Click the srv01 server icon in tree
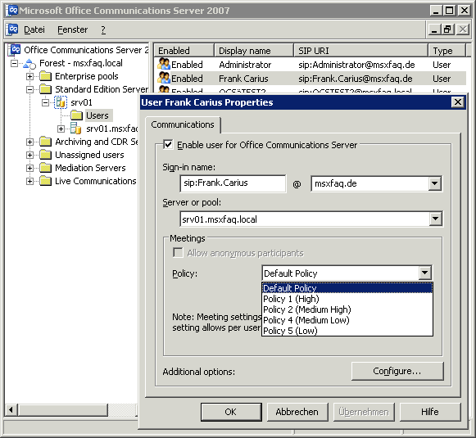 (61, 102)
